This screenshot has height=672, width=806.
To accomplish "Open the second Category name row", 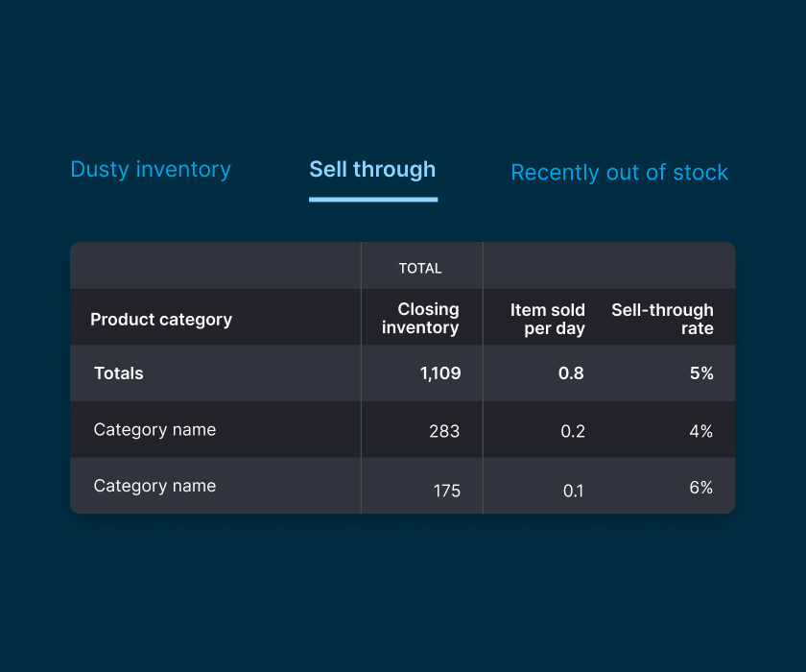I will point(154,486).
